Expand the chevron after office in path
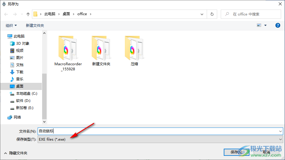Viewport: 285px width, 160px height. pyautogui.click(x=91, y=14)
